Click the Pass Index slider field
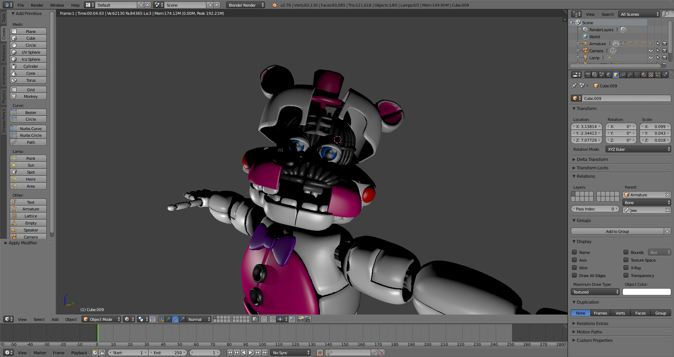The height and width of the screenshot is (357, 674). [x=595, y=209]
